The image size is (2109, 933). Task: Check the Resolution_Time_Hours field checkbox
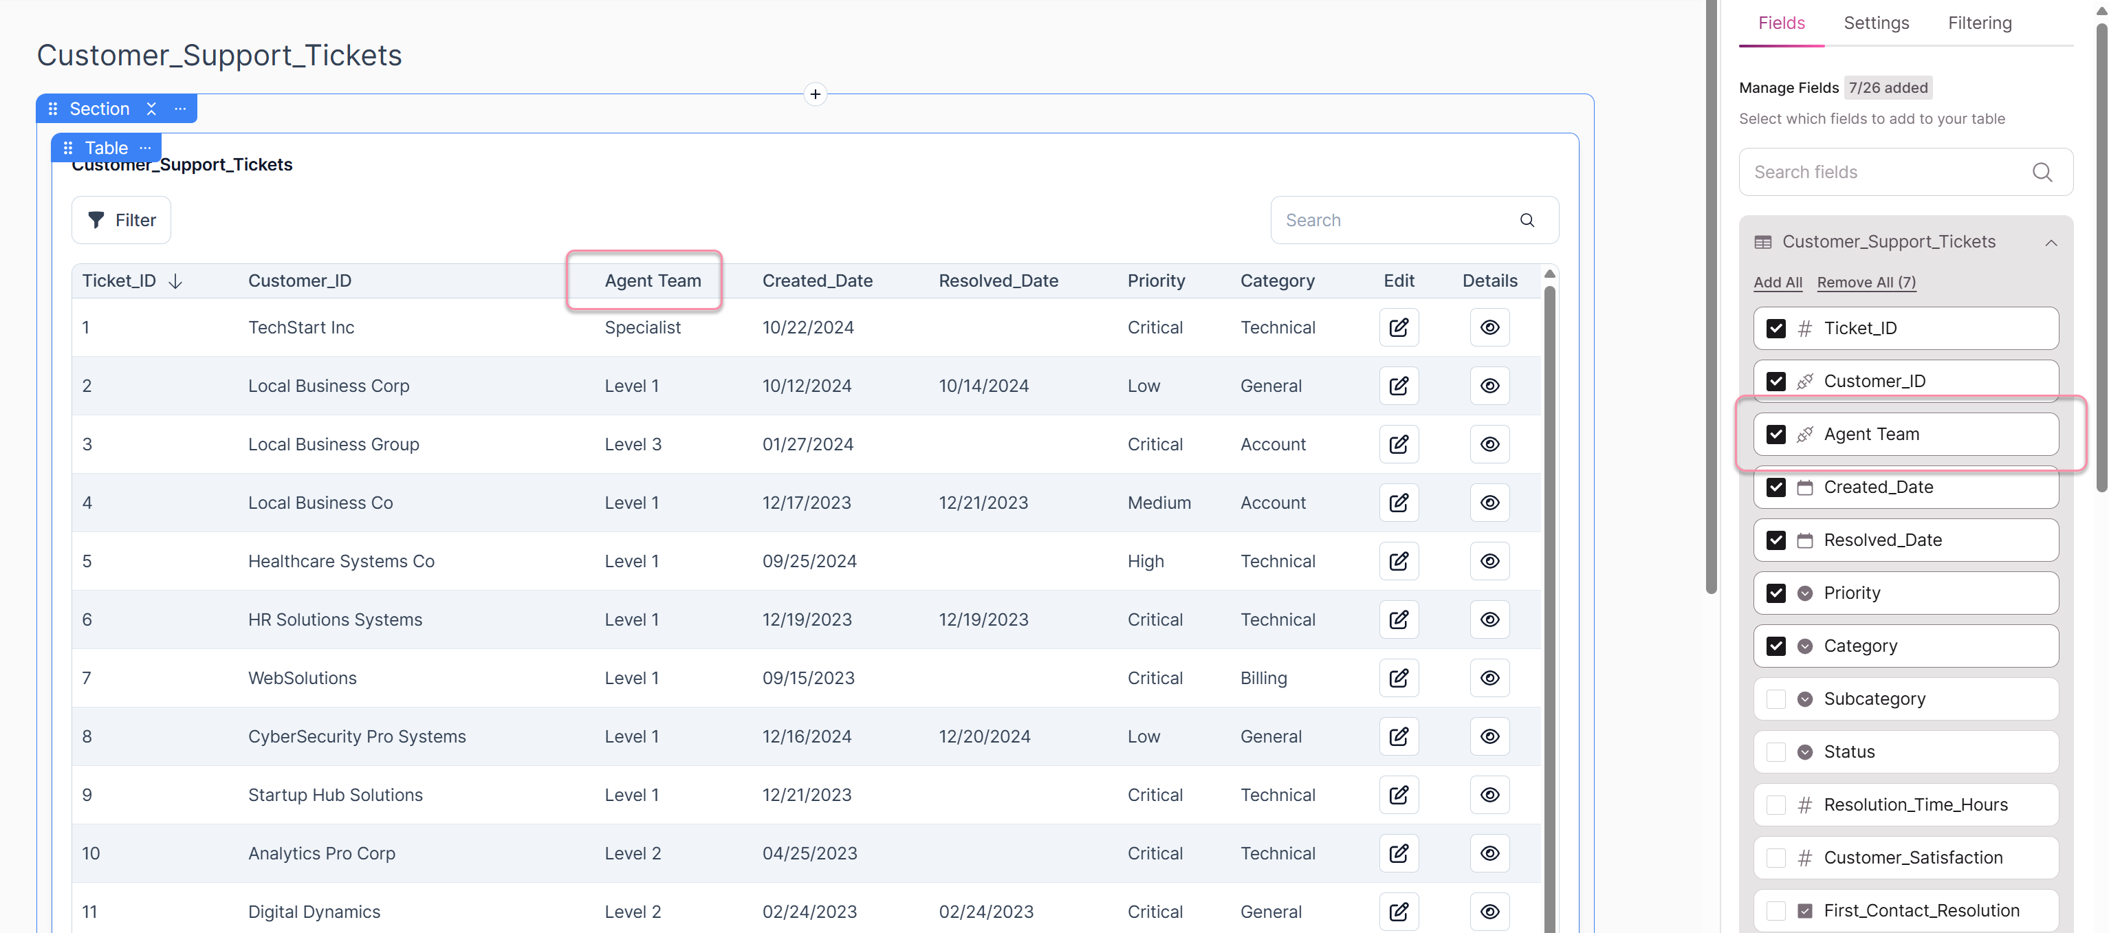(1775, 804)
